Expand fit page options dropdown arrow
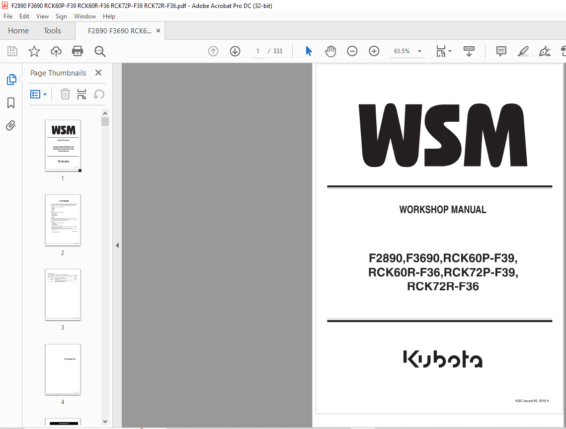The height and width of the screenshot is (429, 566). click(450, 51)
